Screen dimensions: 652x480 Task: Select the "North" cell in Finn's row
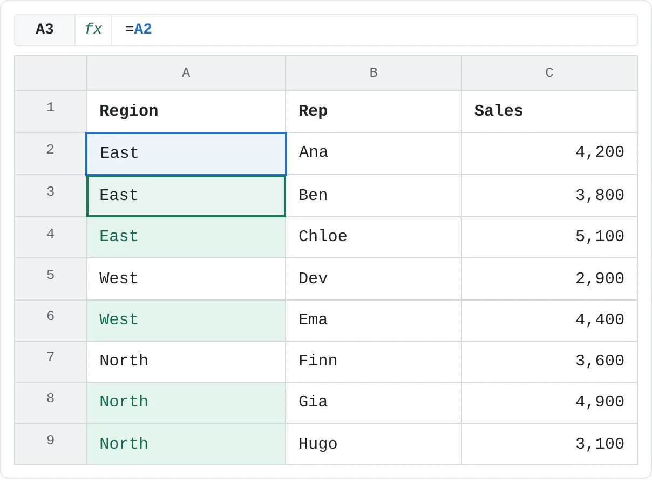[186, 362]
